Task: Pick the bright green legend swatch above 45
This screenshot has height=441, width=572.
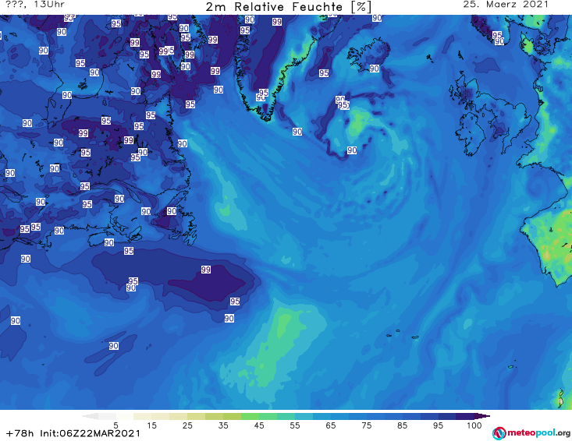Action: (x=250, y=416)
